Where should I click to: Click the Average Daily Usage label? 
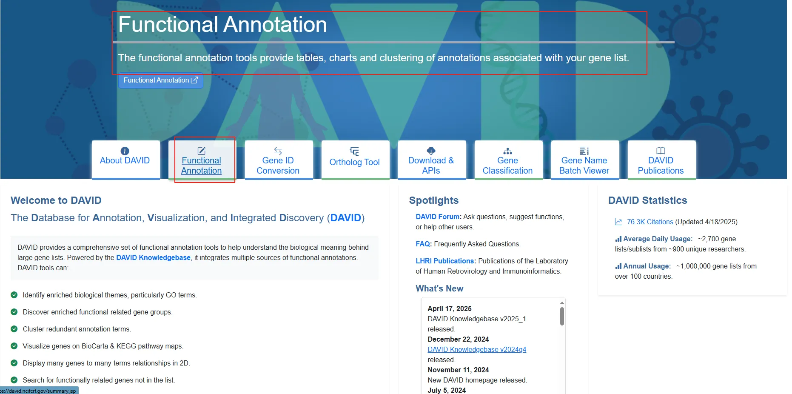click(x=658, y=239)
